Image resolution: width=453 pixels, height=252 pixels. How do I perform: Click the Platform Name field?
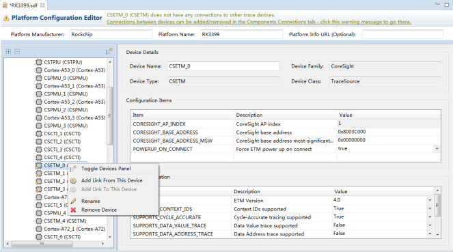pyautogui.click(x=241, y=34)
